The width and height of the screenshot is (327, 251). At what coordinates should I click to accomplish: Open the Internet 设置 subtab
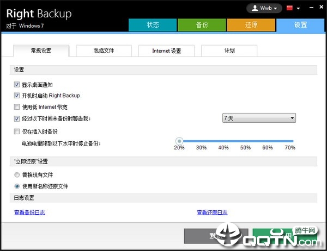pyautogui.click(x=166, y=51)
